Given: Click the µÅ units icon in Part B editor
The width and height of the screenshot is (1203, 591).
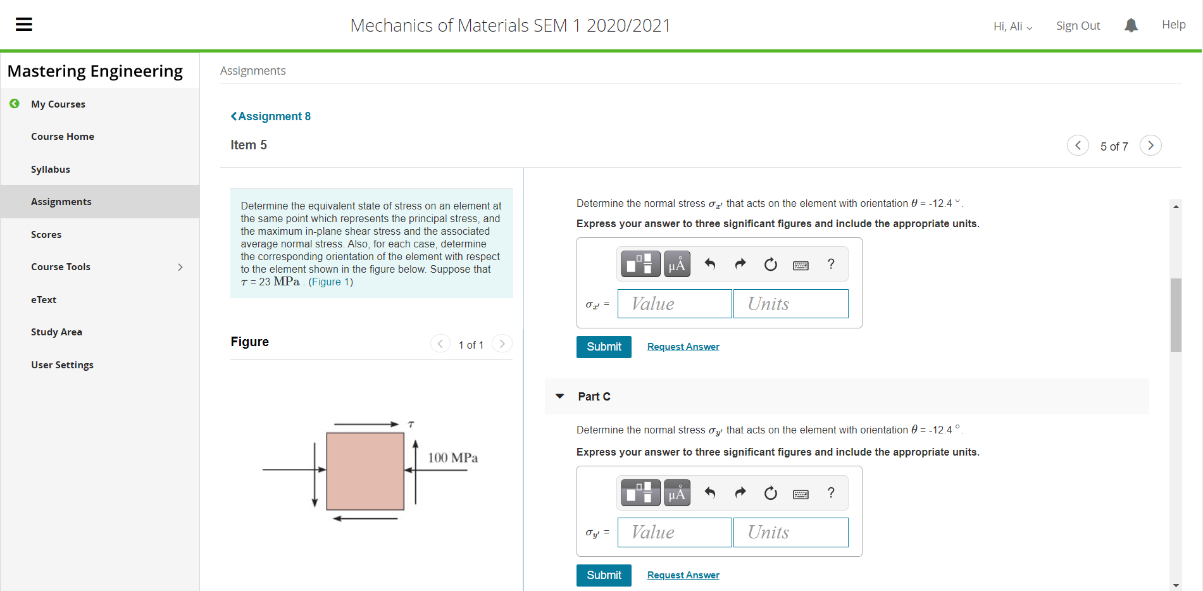Looking at the screenshot, I should tap(676, 264).
